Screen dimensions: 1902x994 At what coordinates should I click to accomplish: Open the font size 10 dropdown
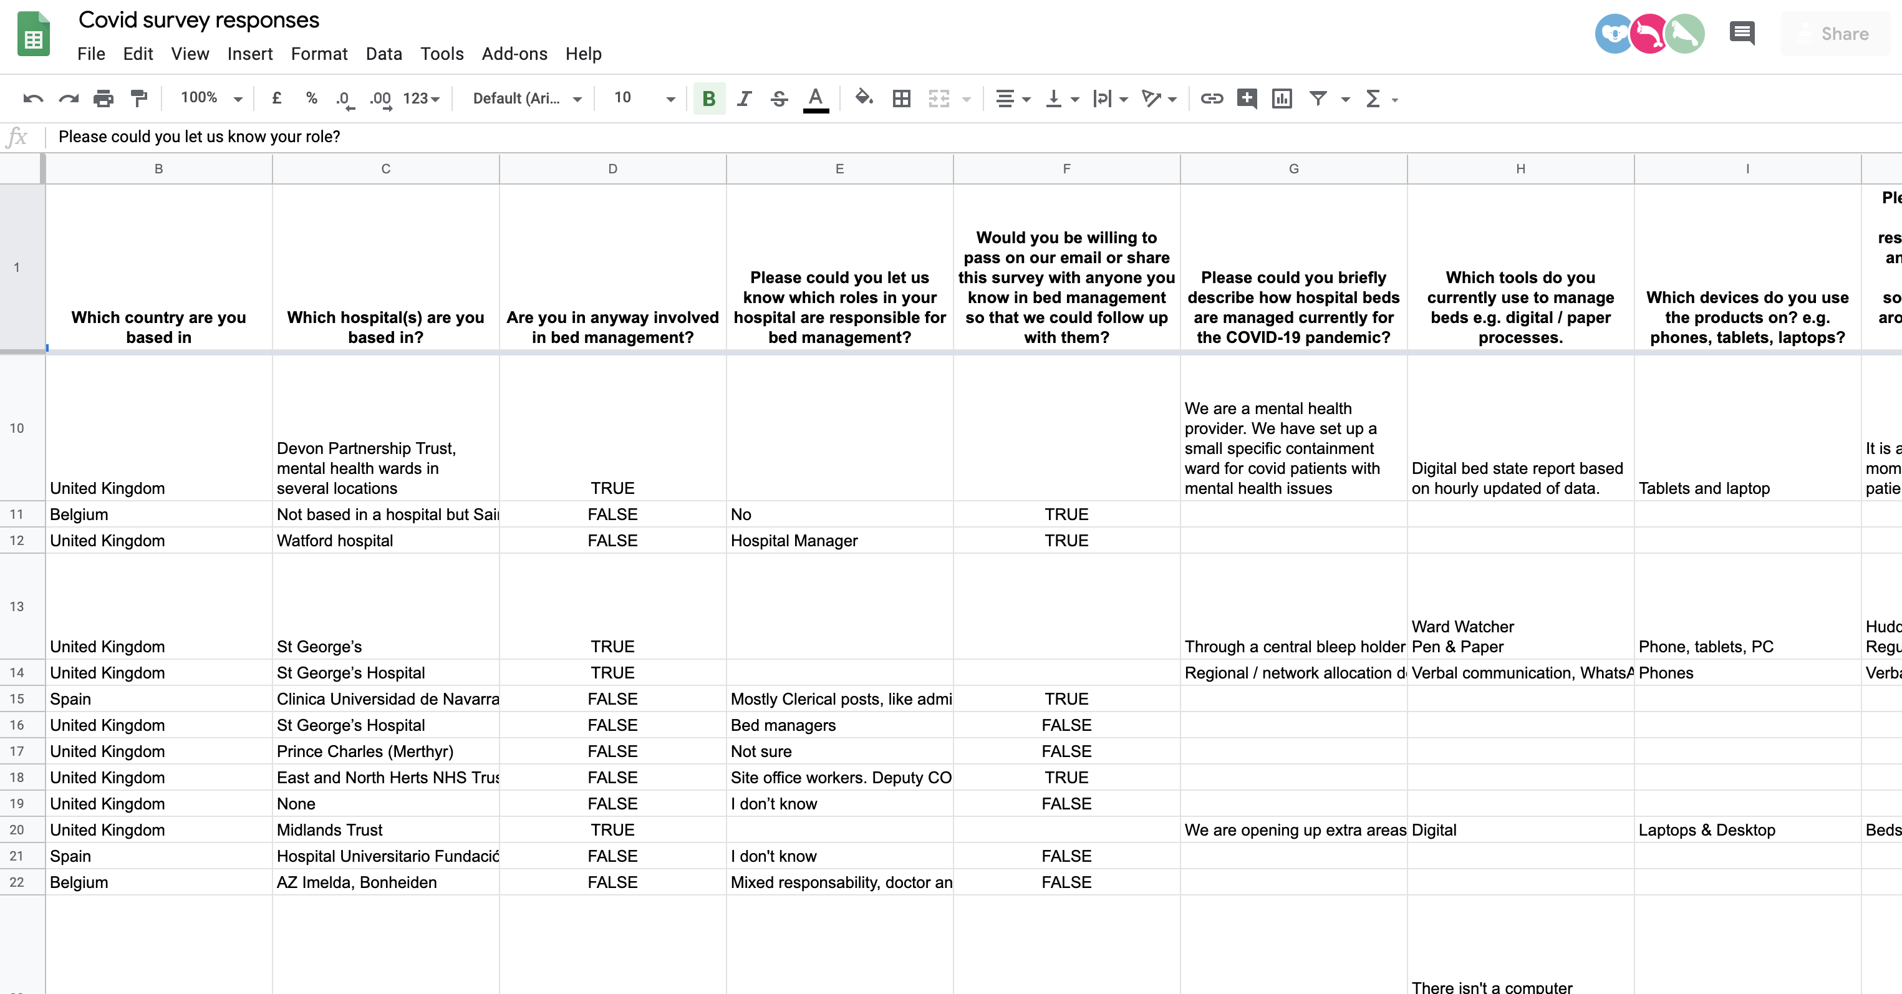644,99
